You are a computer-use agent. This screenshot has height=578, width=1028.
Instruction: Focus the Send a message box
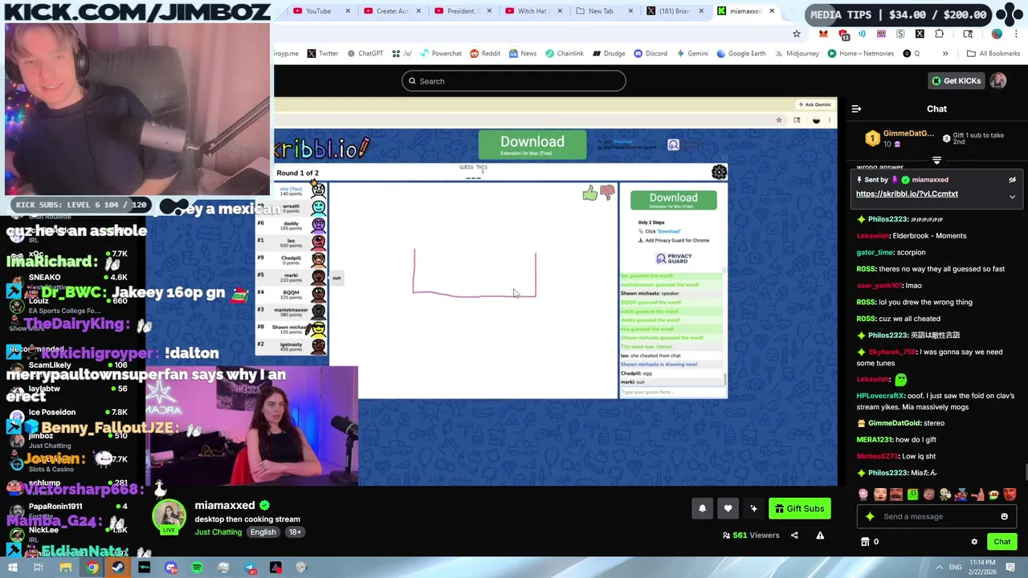pos(936,517)
